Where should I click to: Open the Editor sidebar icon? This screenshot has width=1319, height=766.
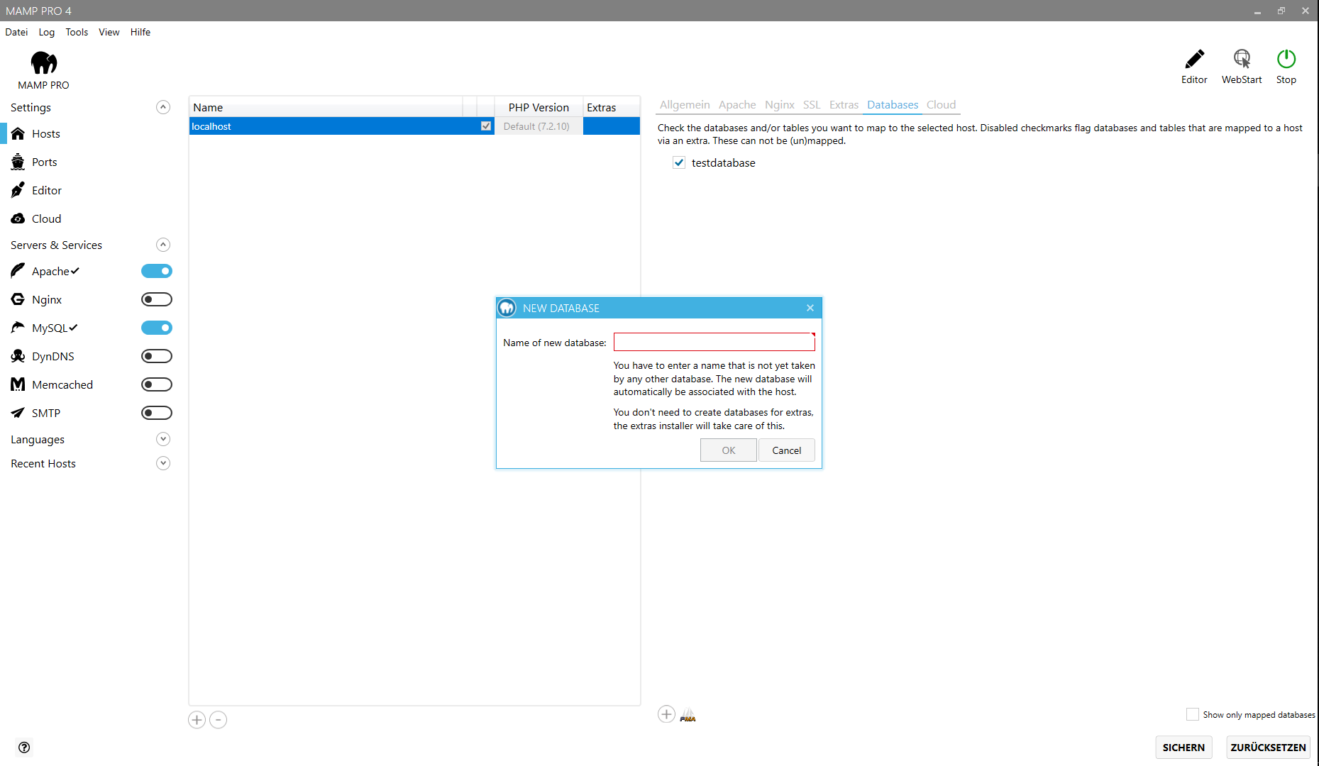pyautogui.click(x=18, y=190)
